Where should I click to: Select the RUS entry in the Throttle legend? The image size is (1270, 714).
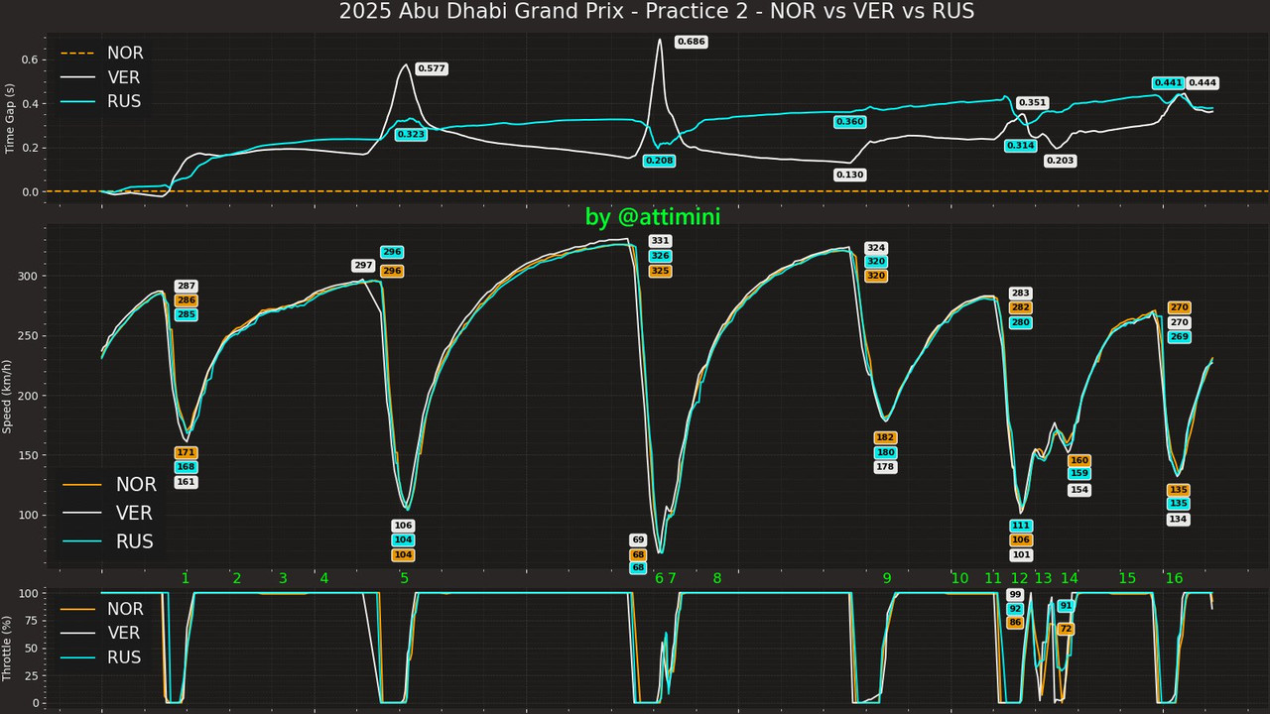click(102, 657)
